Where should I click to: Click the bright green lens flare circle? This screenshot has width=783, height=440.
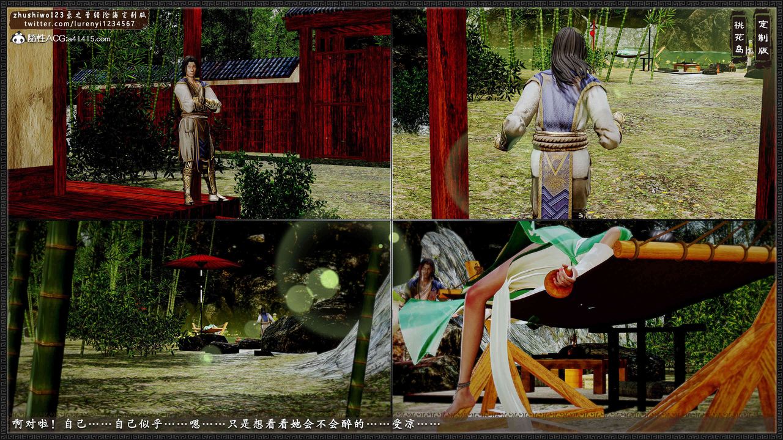[x=328, y=279]
